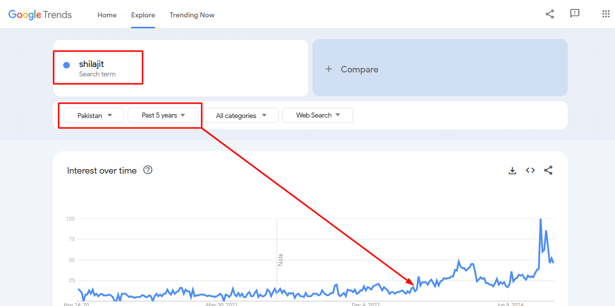Open help for Interest over time
Image resolution: width=615 pixels, height=306 pixels.
pos(148,170)
